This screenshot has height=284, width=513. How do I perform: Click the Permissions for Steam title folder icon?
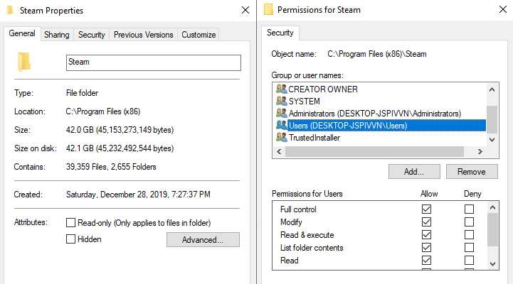pos(268,9)
